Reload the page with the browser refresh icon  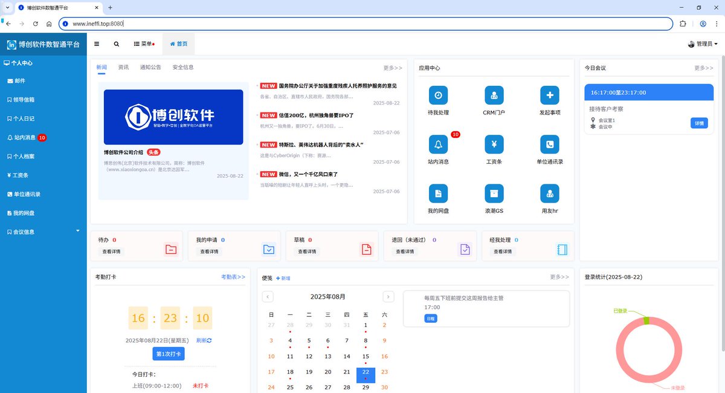pyautogui.click(x=36, y=24)
